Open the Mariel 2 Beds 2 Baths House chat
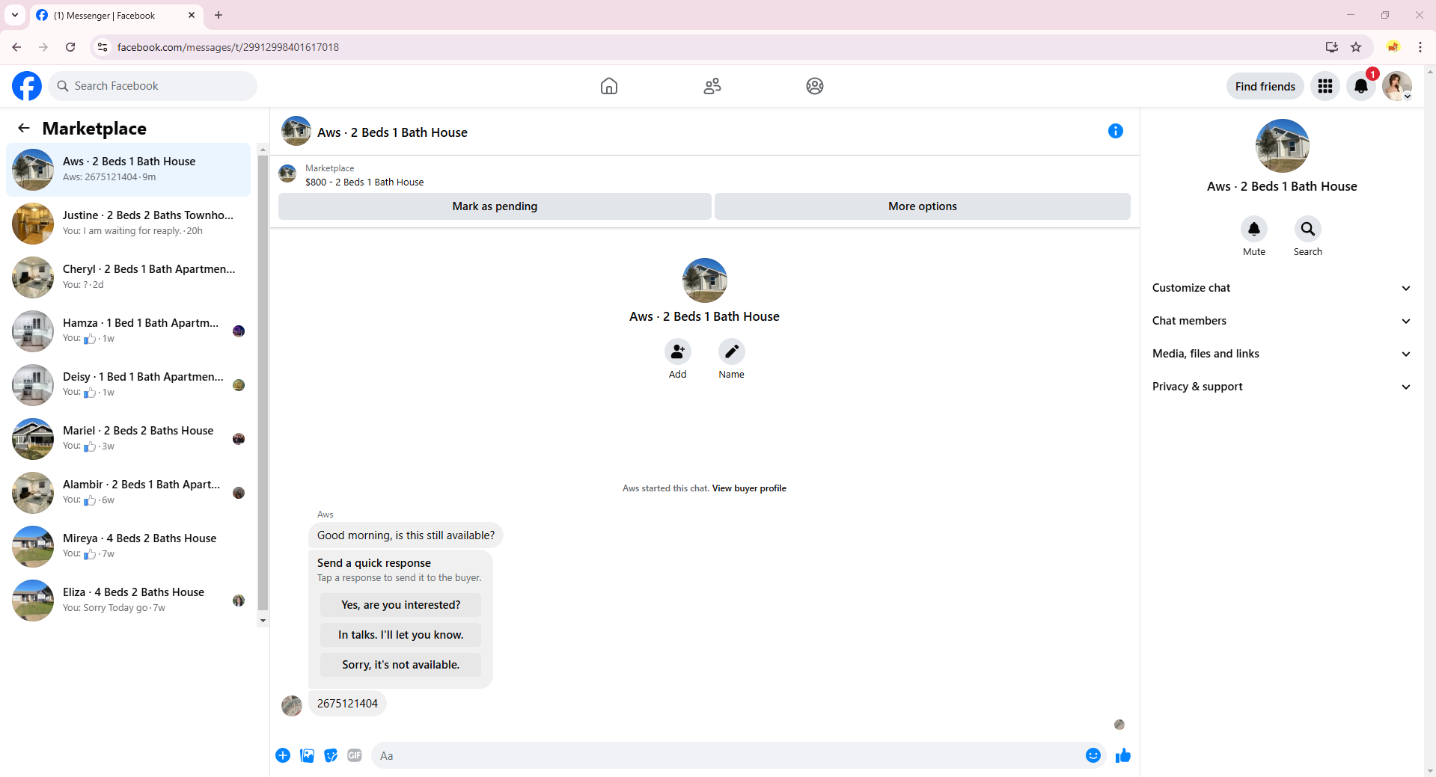 click(129, 439)
